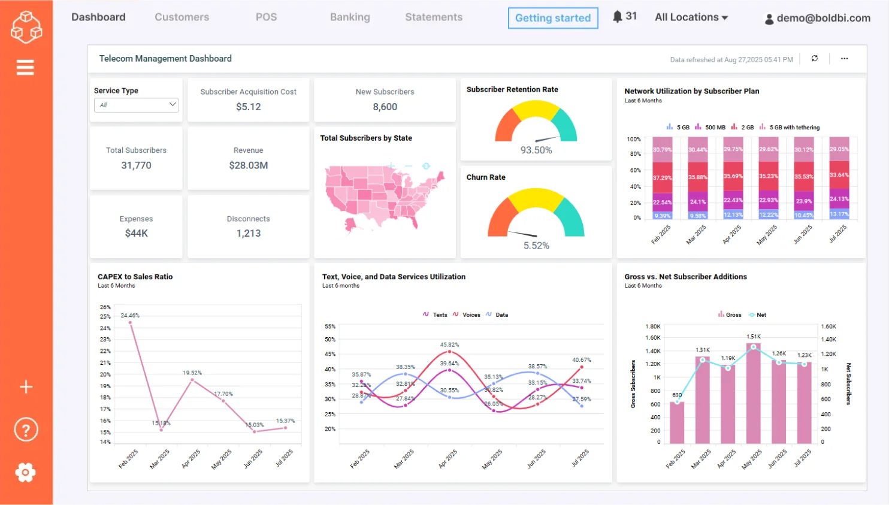Expand the All Locations selector
The width and height of the screenshot is (889, 505).
691,17
